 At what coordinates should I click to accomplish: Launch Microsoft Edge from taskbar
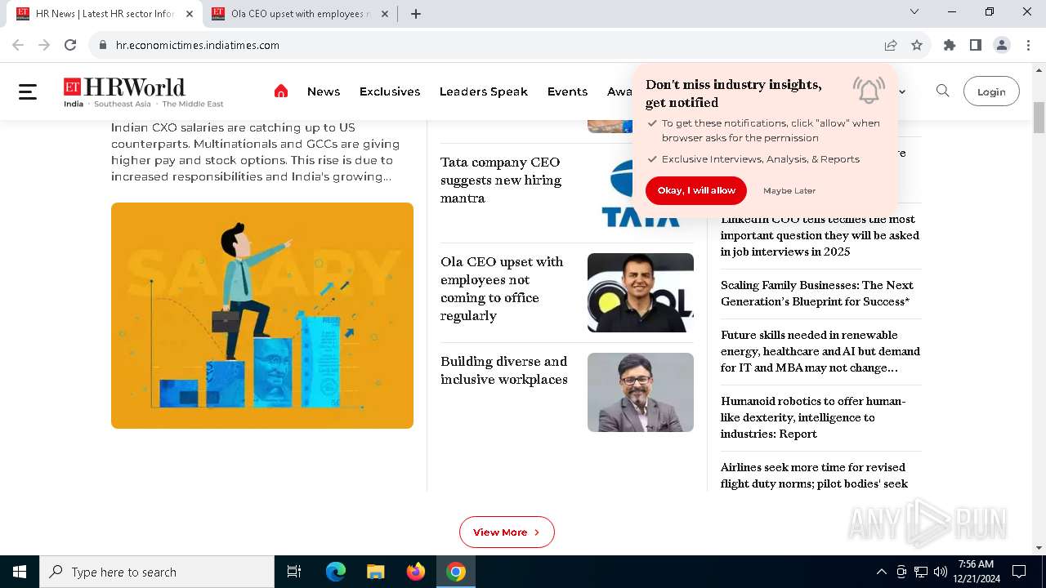click(336, 572)
